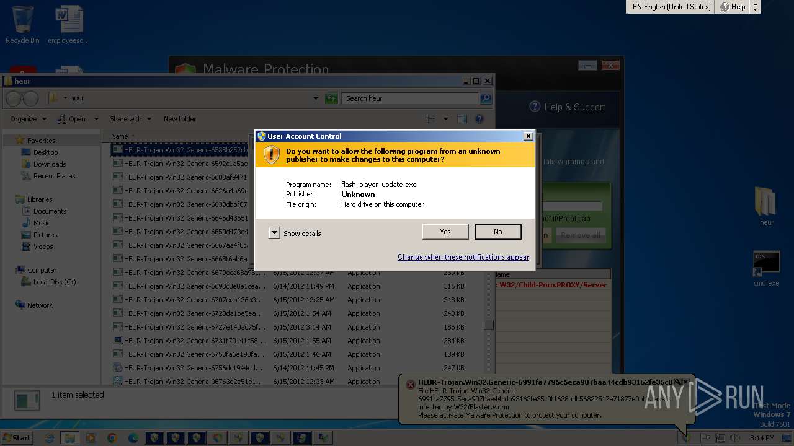
Task: Click the volume speaker tray icon
Action: click(x=735, y=438)
